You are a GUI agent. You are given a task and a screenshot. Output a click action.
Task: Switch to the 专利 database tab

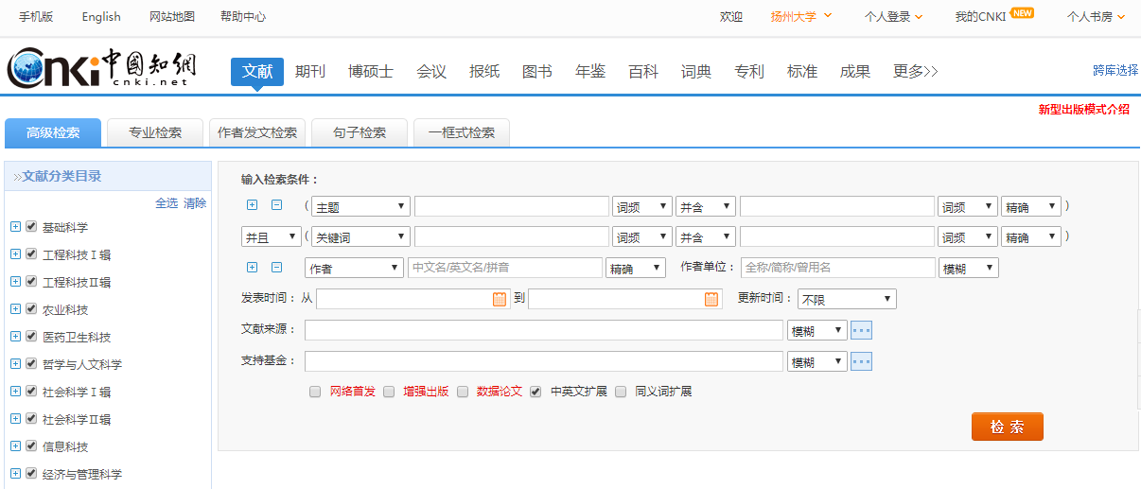[x=749, y=71]
